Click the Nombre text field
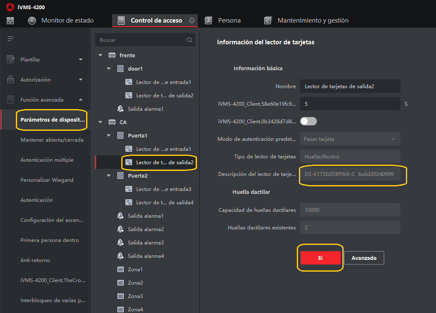This screenshot has width=436, height=313. click(x=350, y=86)
